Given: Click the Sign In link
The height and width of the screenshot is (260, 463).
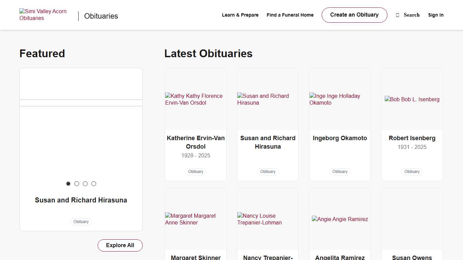Looking at the screenshot, I should [436, 15].
